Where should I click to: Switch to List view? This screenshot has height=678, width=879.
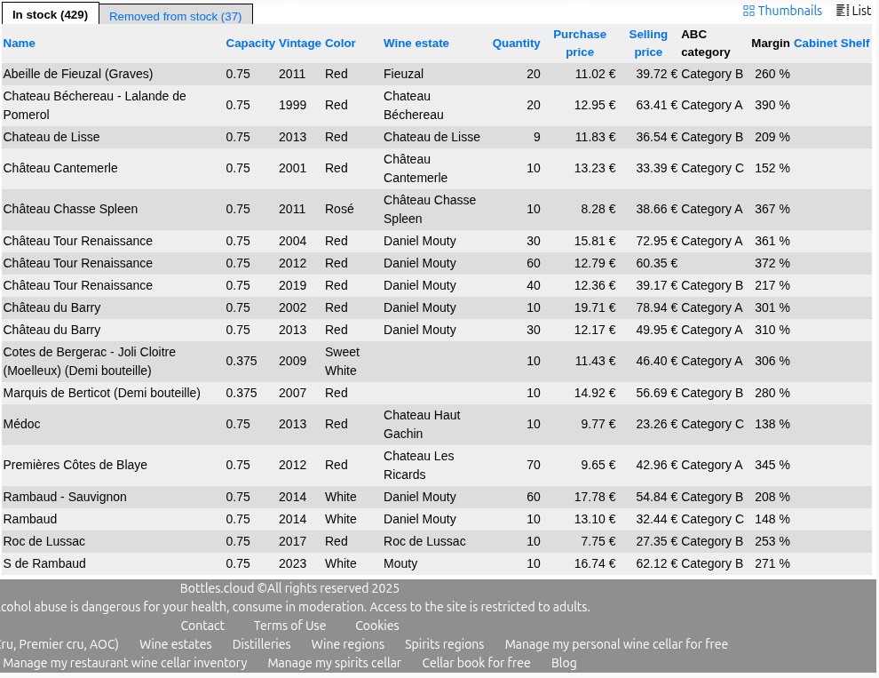click(853, 11)
